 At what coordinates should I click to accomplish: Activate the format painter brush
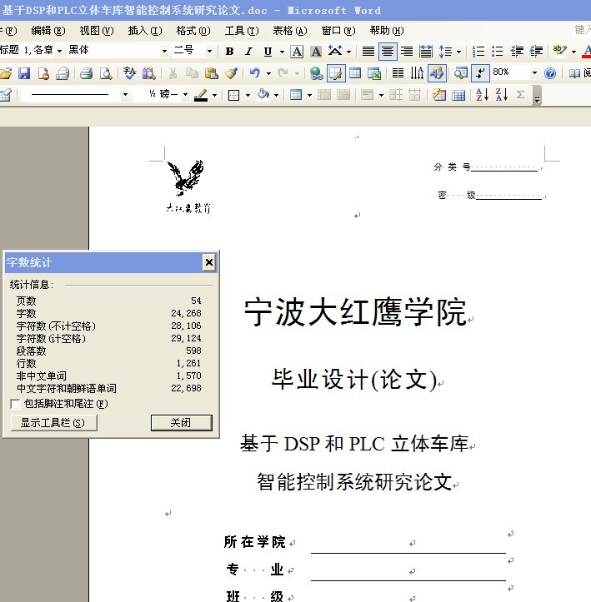coord(231,73)
